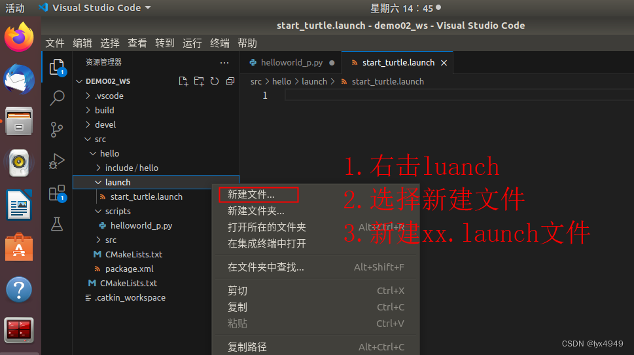
Task: Click New File icon in explorer header
Action: tap(183, 81)
